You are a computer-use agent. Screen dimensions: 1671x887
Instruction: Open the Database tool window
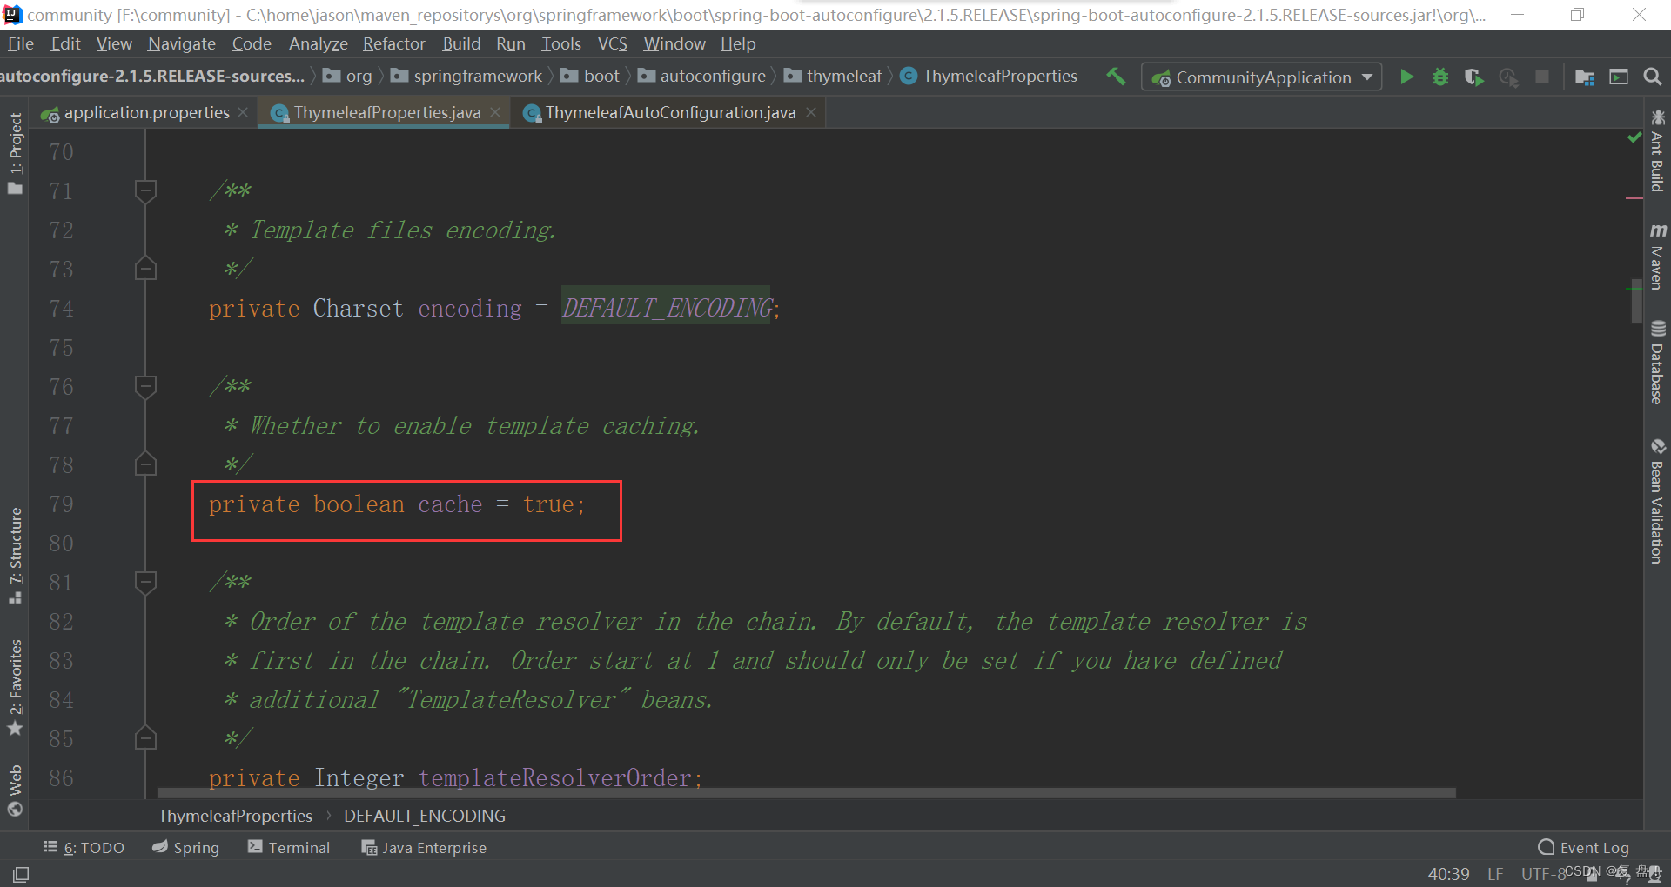(x=1657, y=363)
